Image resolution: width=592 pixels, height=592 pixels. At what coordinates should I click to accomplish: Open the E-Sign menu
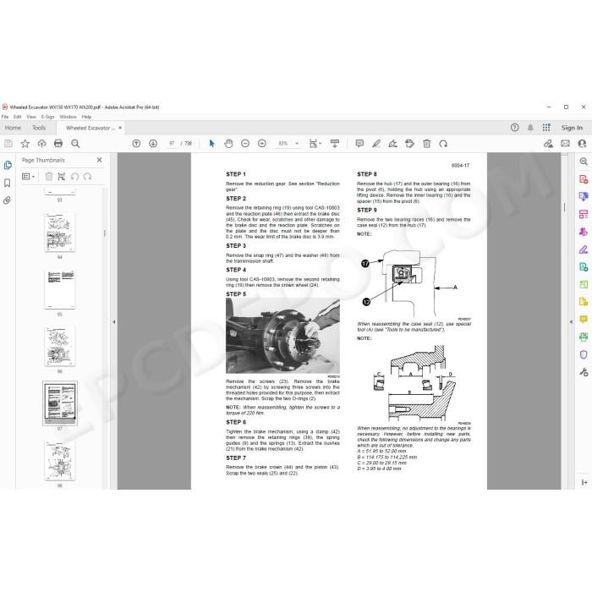coord(48,117)
